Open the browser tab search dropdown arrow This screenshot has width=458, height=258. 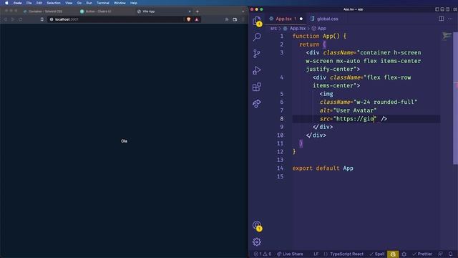tap(243, 11)
